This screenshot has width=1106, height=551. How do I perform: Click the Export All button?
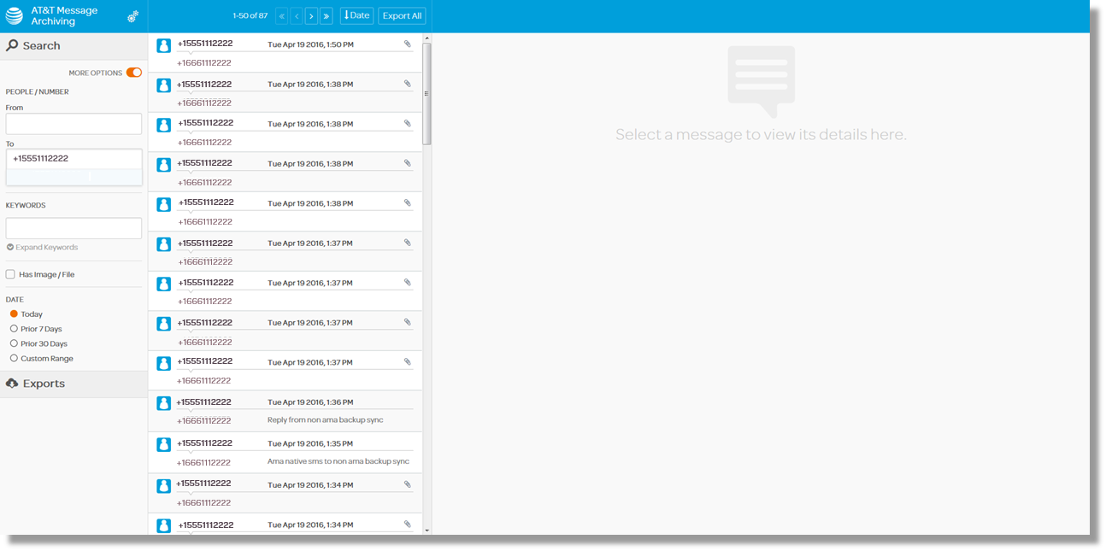pos(402,15)
